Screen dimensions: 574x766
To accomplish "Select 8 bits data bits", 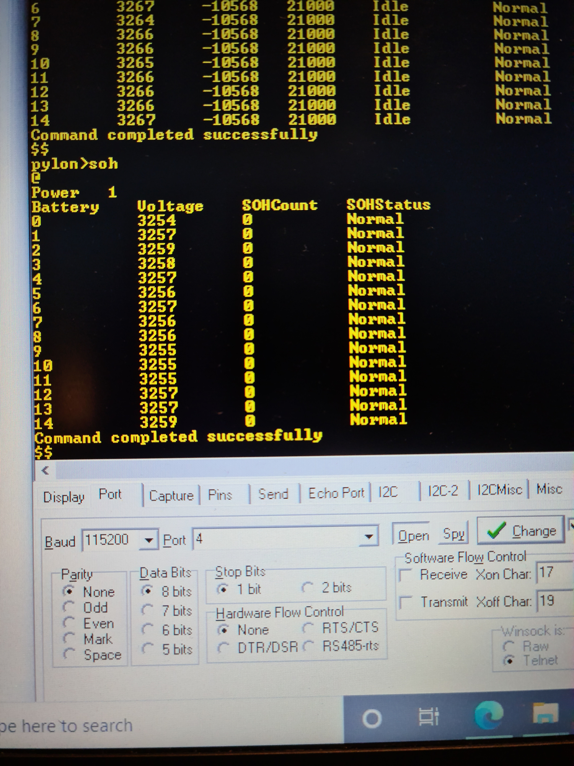I will click(167, 591).
